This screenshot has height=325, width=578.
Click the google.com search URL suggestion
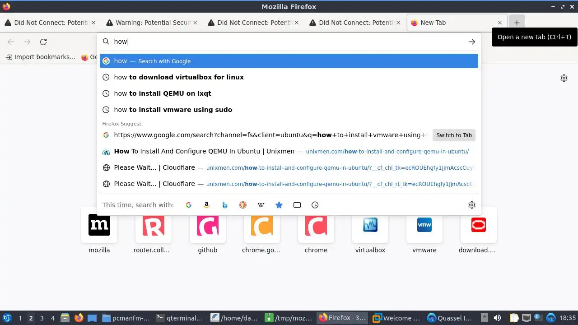264,135
